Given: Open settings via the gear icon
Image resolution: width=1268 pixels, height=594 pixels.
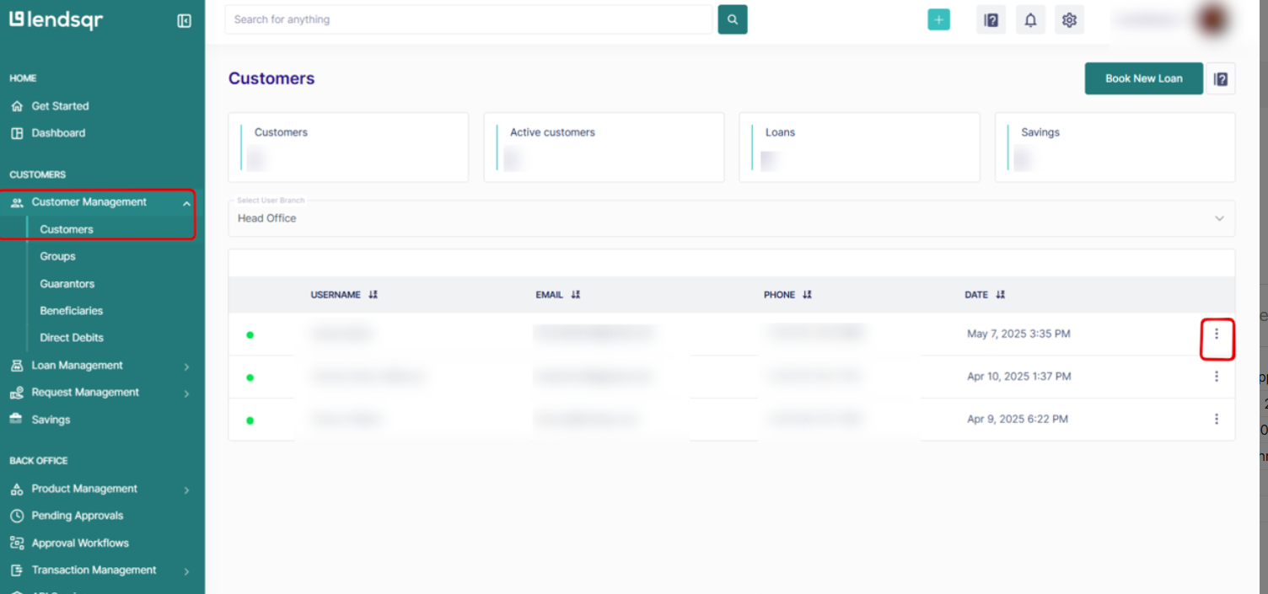Looking at the screenshot, I should pos(1069,20).
